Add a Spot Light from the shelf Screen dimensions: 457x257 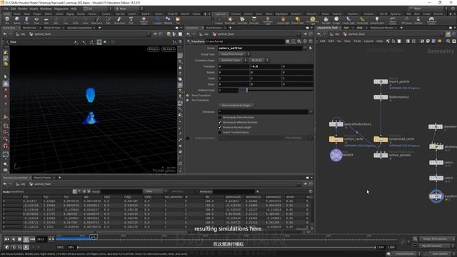pyautogui.click(x=242, y=21)
